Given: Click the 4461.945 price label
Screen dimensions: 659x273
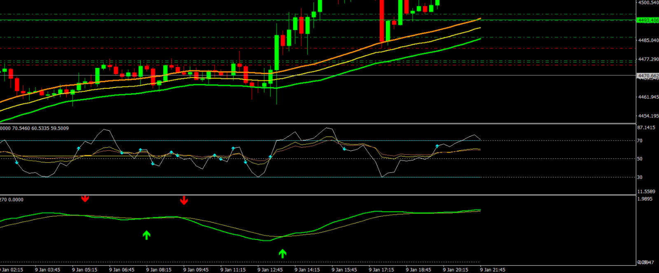Looking at the screenshot, I should pyautogui.click(x=648, y=97).
